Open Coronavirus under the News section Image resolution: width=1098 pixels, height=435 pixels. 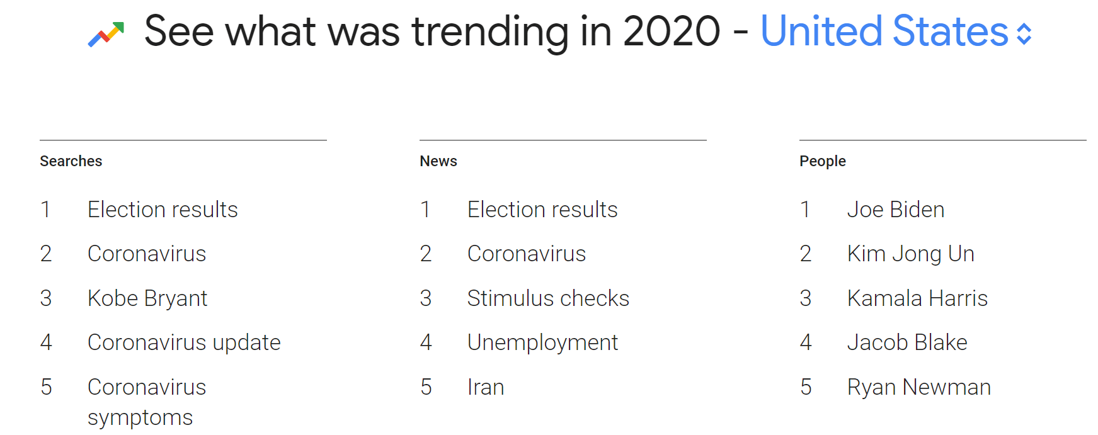point(527,254)
